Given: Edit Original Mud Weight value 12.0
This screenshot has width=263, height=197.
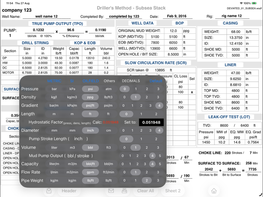Looking at the screenshot, I should (x=173, y=31).
